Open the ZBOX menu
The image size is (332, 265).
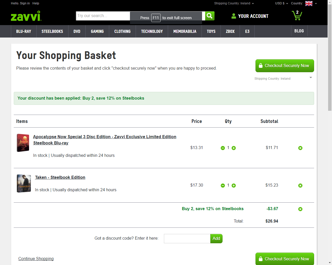(x=230, y=31)
